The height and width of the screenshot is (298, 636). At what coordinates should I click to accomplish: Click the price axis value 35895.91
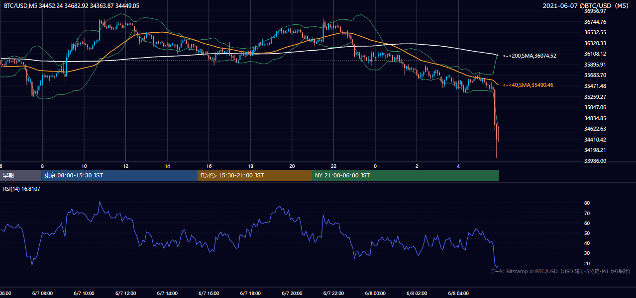(x=595, y=65)
